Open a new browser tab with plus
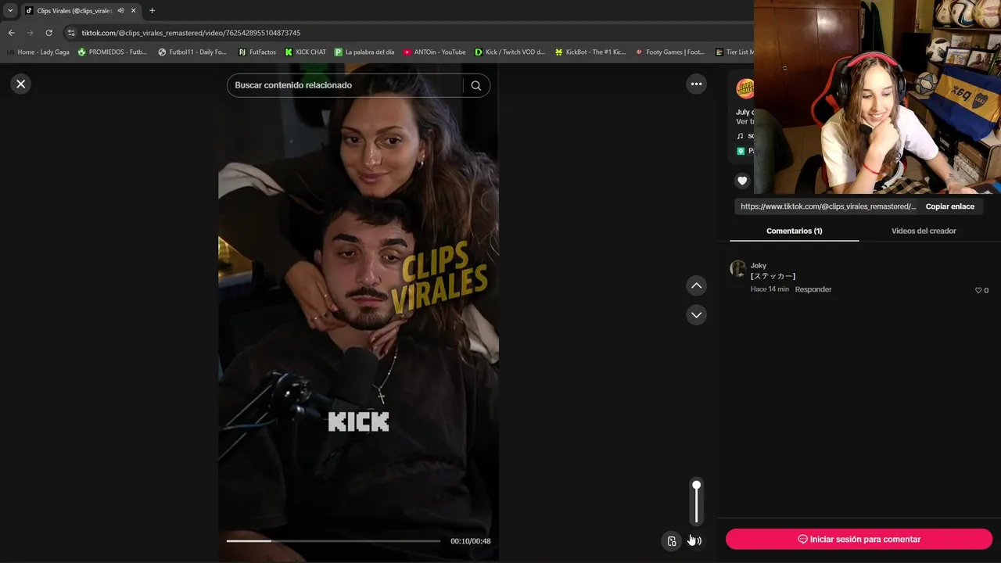 (152, 11)
